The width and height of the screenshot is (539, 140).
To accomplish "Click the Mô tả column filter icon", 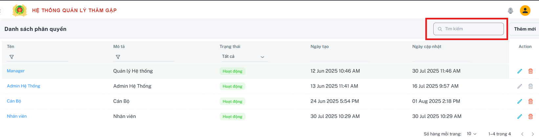I will pyautogui.click(x=118, y=57).
